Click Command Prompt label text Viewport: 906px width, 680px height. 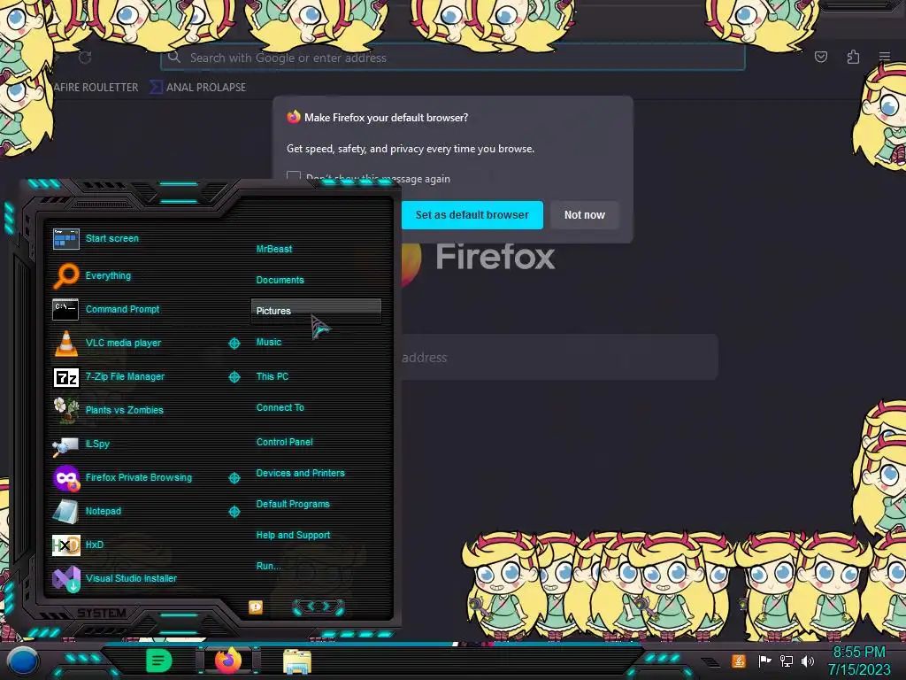coord(122,309)
